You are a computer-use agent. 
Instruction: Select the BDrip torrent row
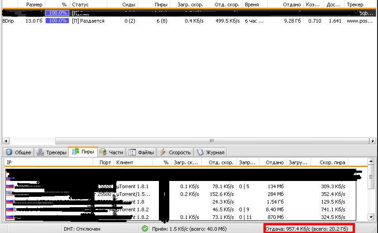[x=189, y=21]
